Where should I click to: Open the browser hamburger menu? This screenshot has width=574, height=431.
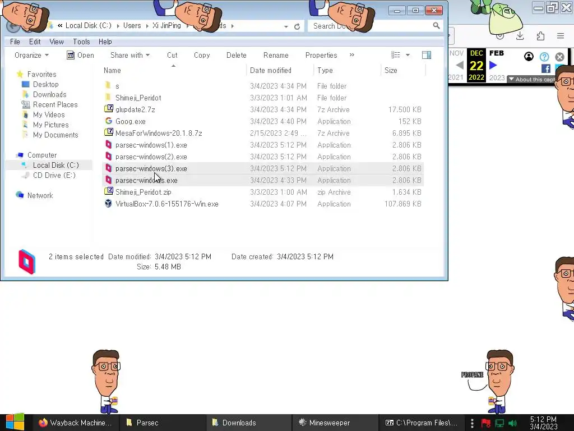[561, 35]
